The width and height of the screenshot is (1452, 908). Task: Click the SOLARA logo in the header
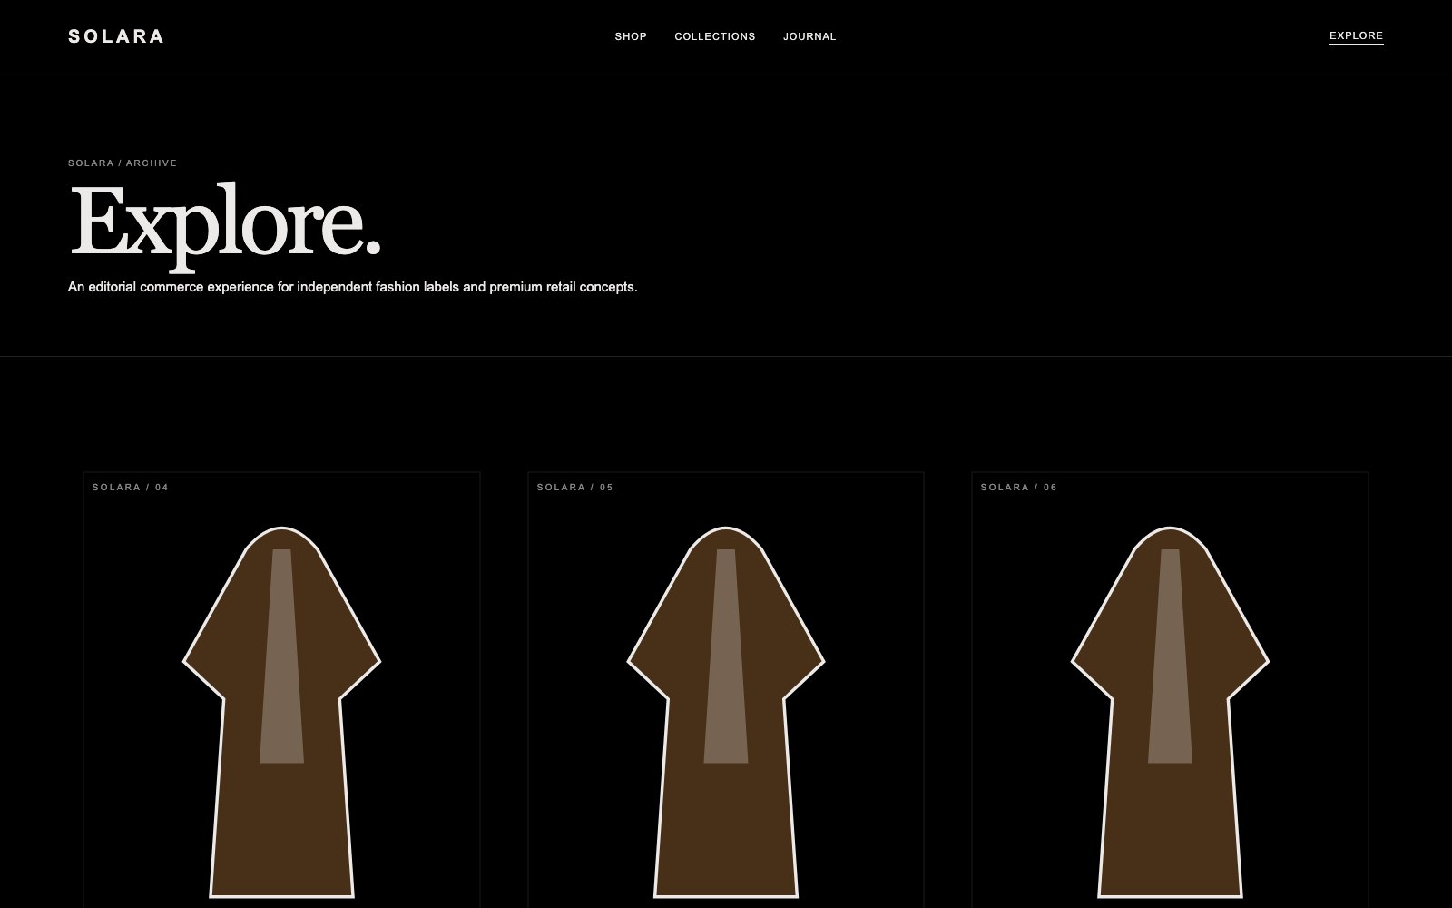116,36
